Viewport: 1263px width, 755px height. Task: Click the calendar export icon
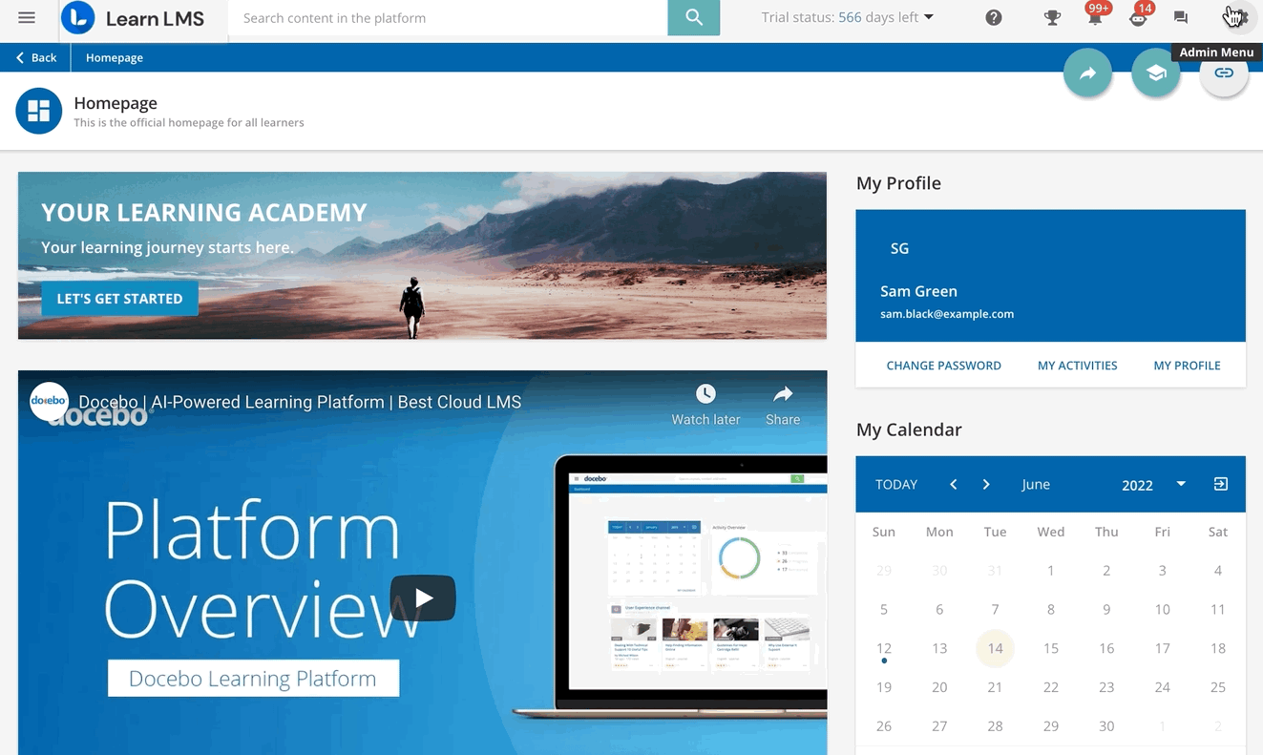[1220, 484]
